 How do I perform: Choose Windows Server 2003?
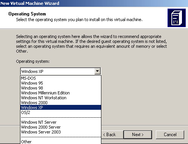coord(61,132)
